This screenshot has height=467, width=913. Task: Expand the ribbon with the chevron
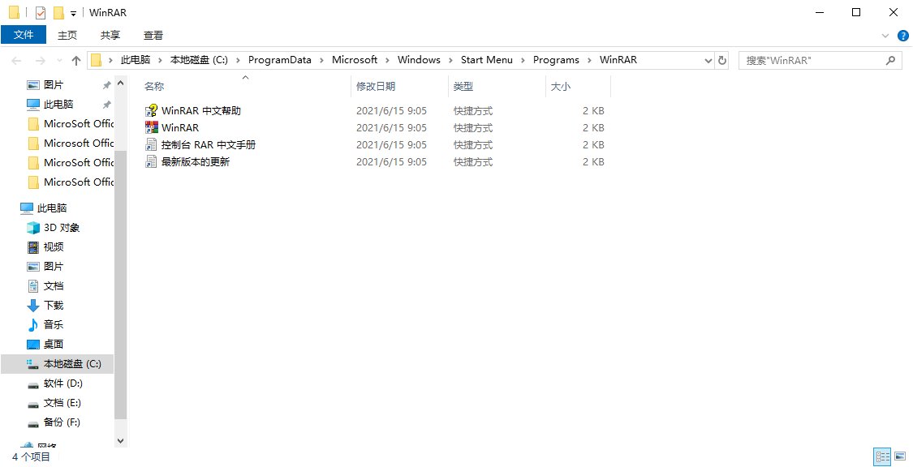(886, 36)
